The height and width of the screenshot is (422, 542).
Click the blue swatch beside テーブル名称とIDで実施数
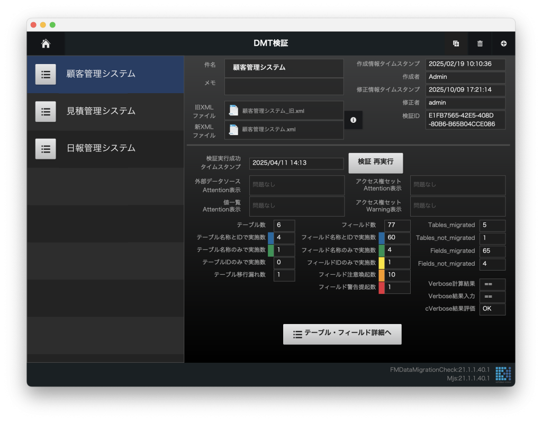[x=270, y=237]
